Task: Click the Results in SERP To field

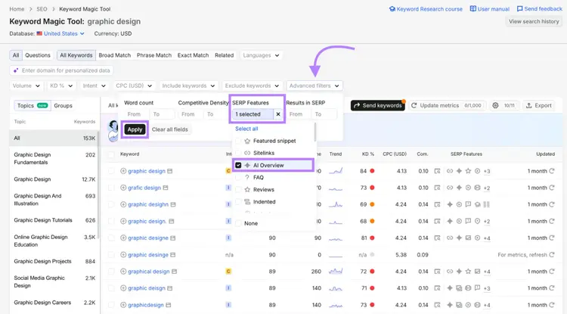Action: 324,114
